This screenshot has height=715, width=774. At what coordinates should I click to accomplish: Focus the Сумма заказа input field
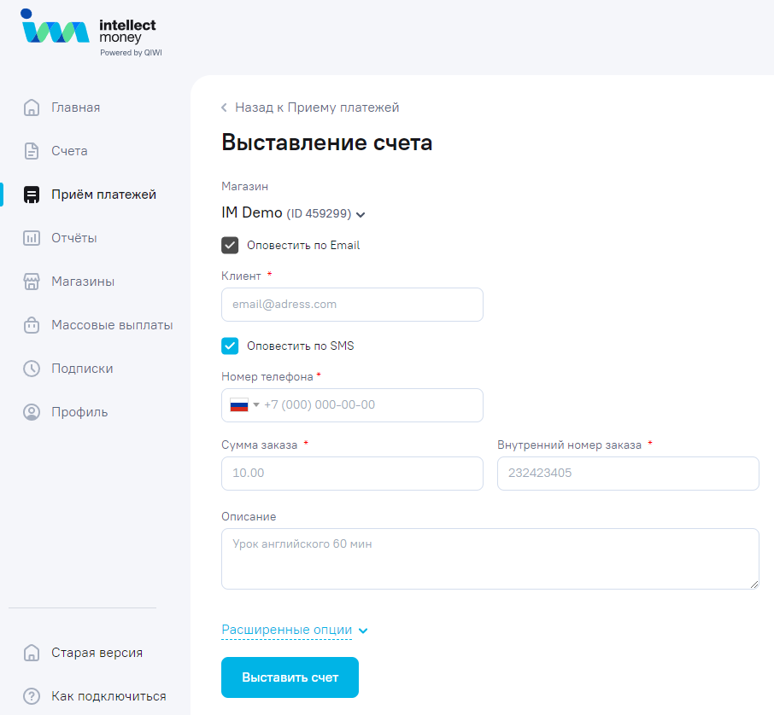[352, 474]
